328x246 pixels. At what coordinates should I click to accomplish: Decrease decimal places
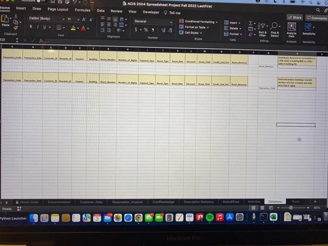pos(170,30)
